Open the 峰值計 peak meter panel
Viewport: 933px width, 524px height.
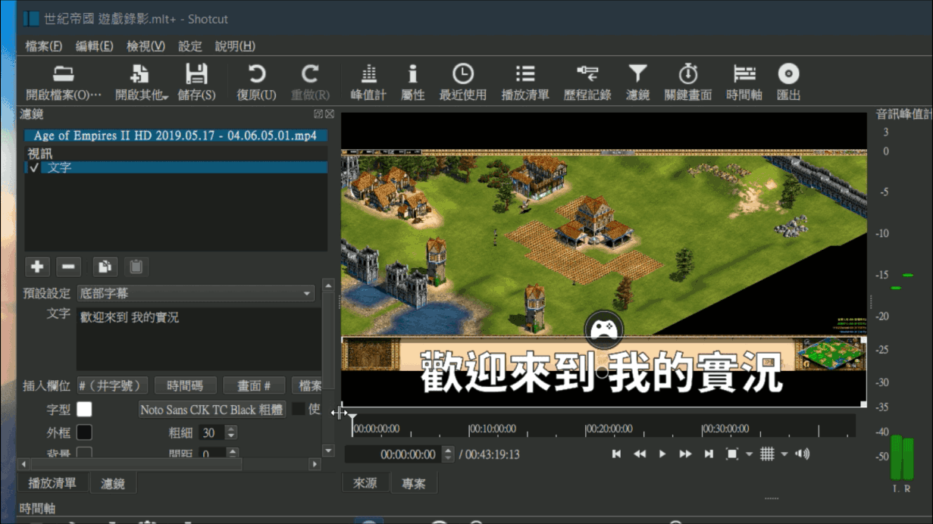(x=368, y=82)
